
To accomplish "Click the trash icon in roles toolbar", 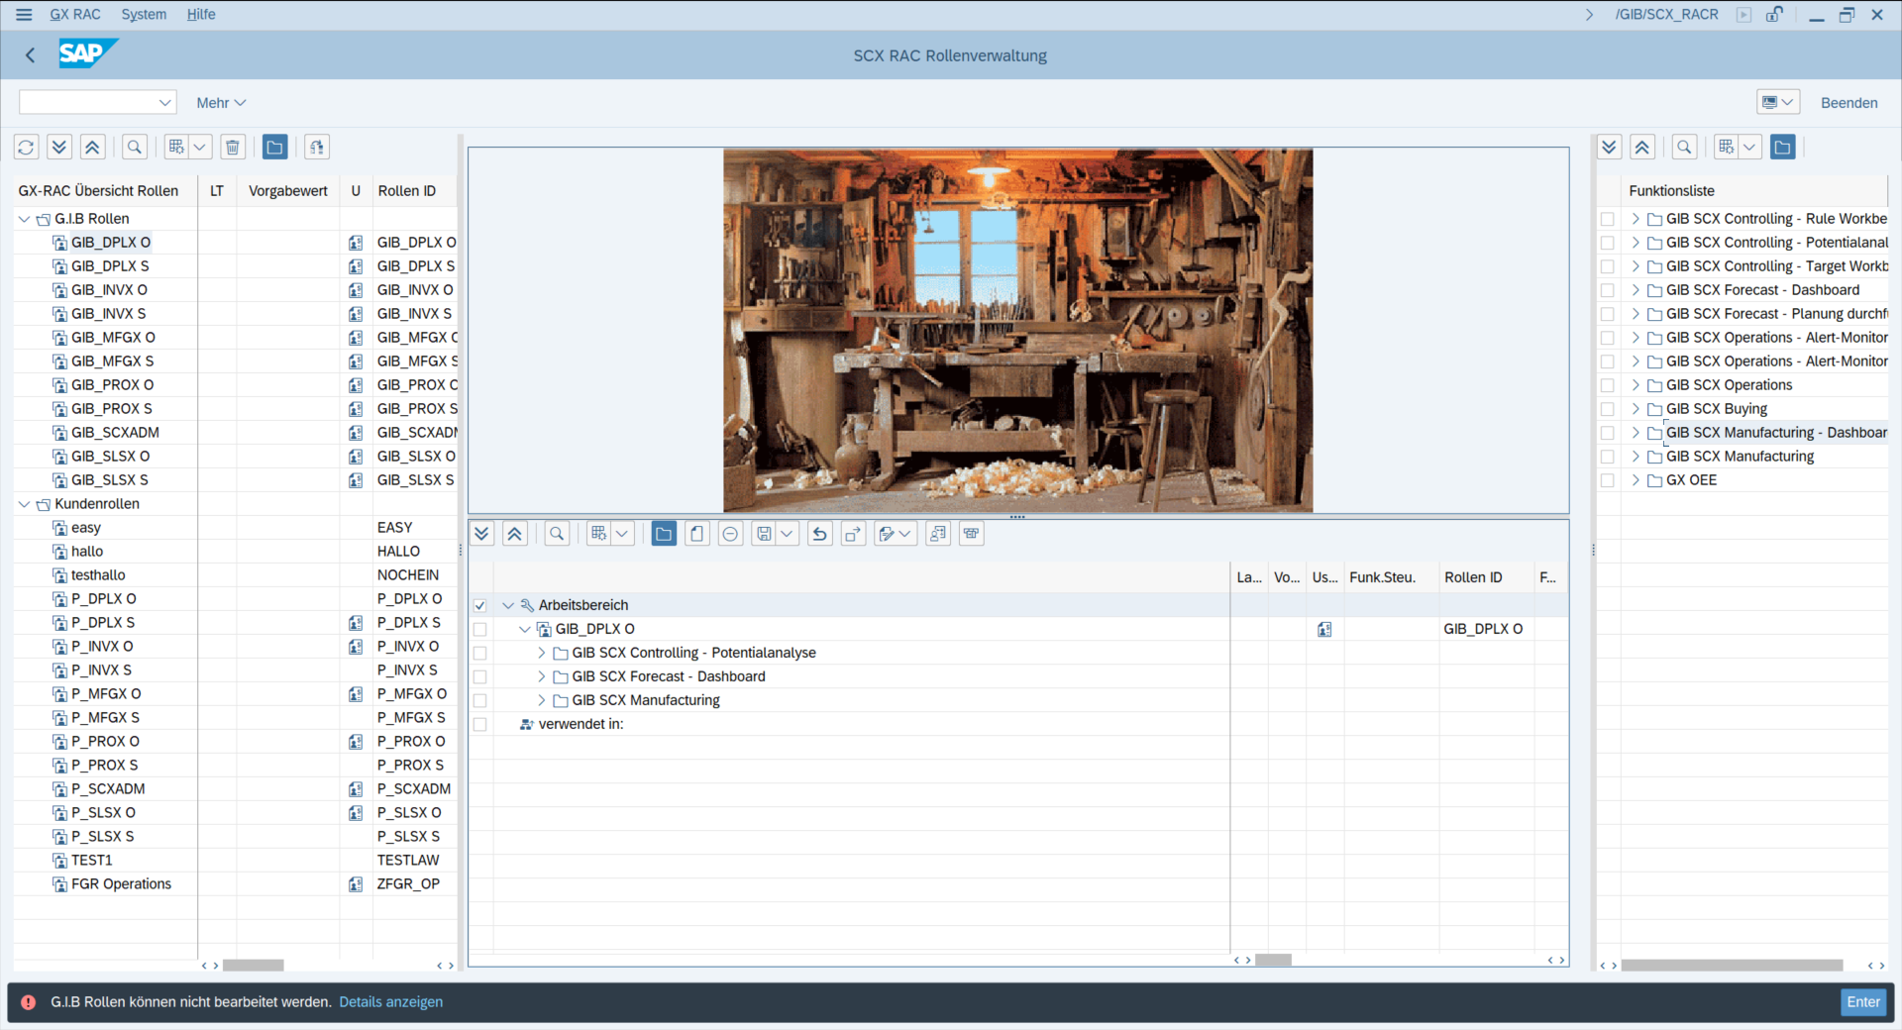I will [233, 148].
